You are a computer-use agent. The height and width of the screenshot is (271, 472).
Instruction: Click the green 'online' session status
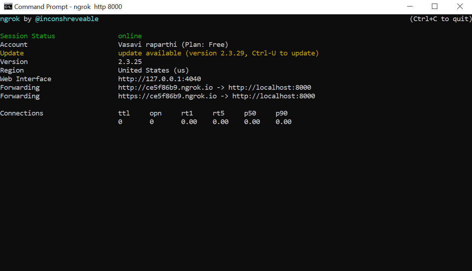click(x=130, y=36)
